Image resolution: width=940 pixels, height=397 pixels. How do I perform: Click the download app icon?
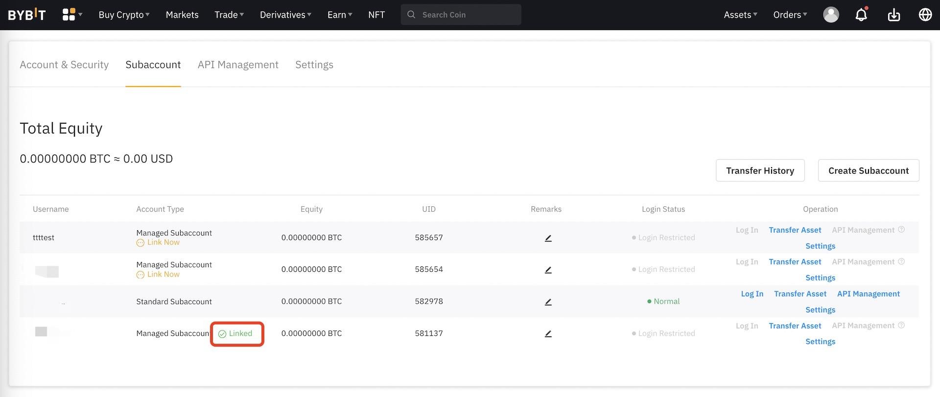coord(894,15)
